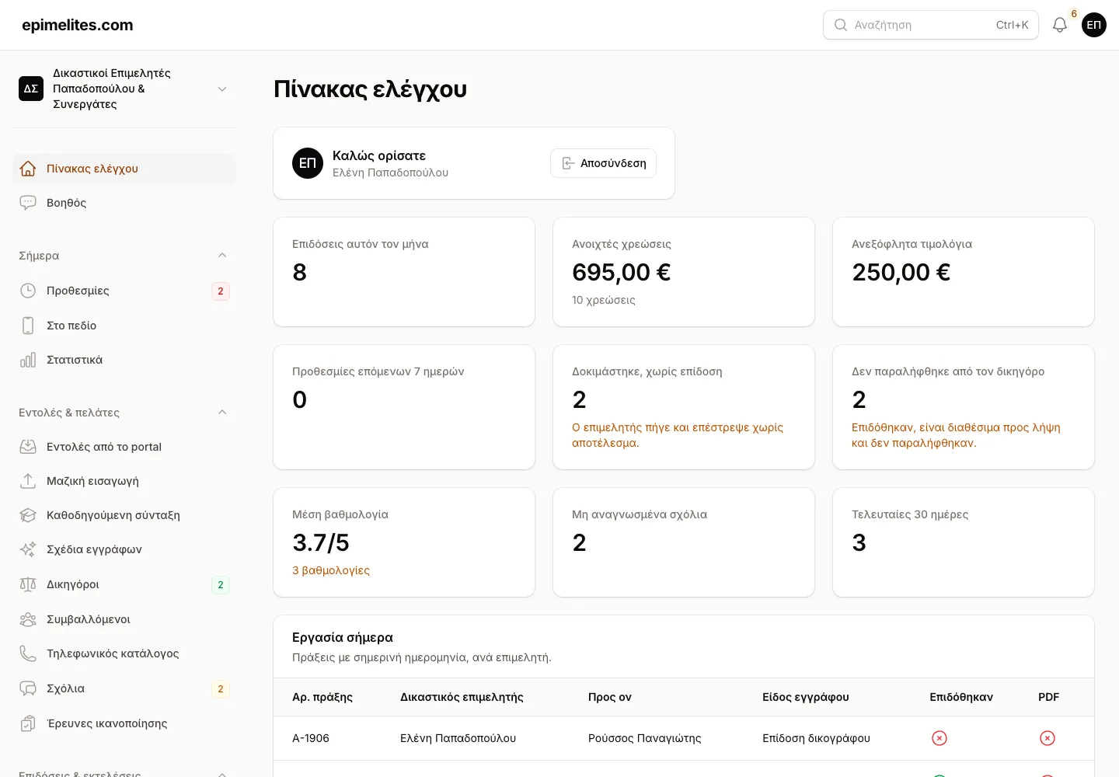
Task: Collapse the Σήμερα sidebar section
Action: pyautogui.click(x=222, y=256)
